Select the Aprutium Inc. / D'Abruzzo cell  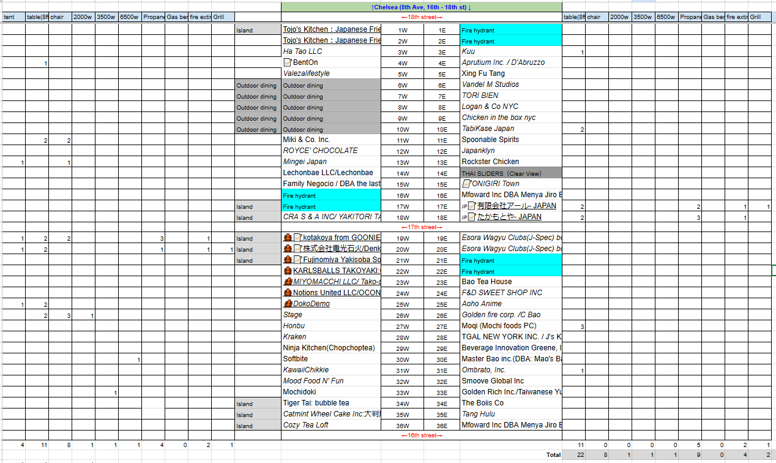coord(511,62)
